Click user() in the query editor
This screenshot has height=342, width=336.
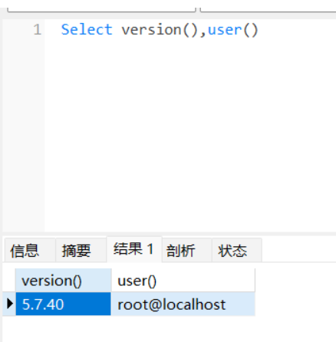pos(232,30)
